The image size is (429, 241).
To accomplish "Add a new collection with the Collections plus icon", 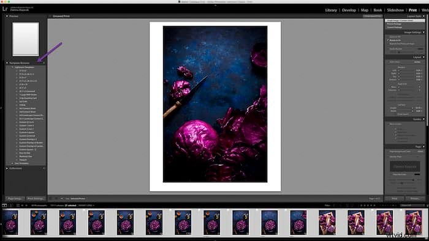I will pos(44,168).
